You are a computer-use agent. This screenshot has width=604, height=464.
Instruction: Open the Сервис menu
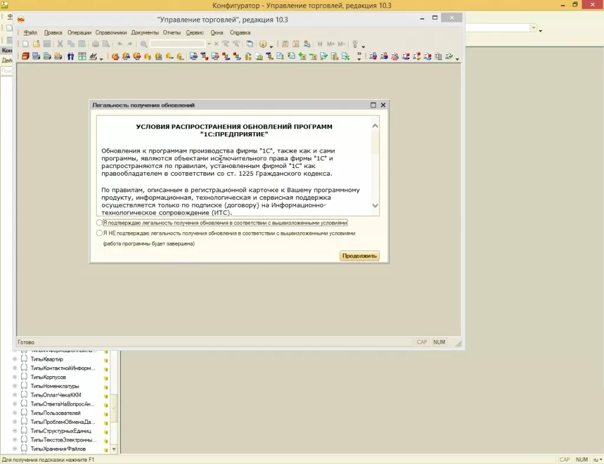tap(195, 32)
